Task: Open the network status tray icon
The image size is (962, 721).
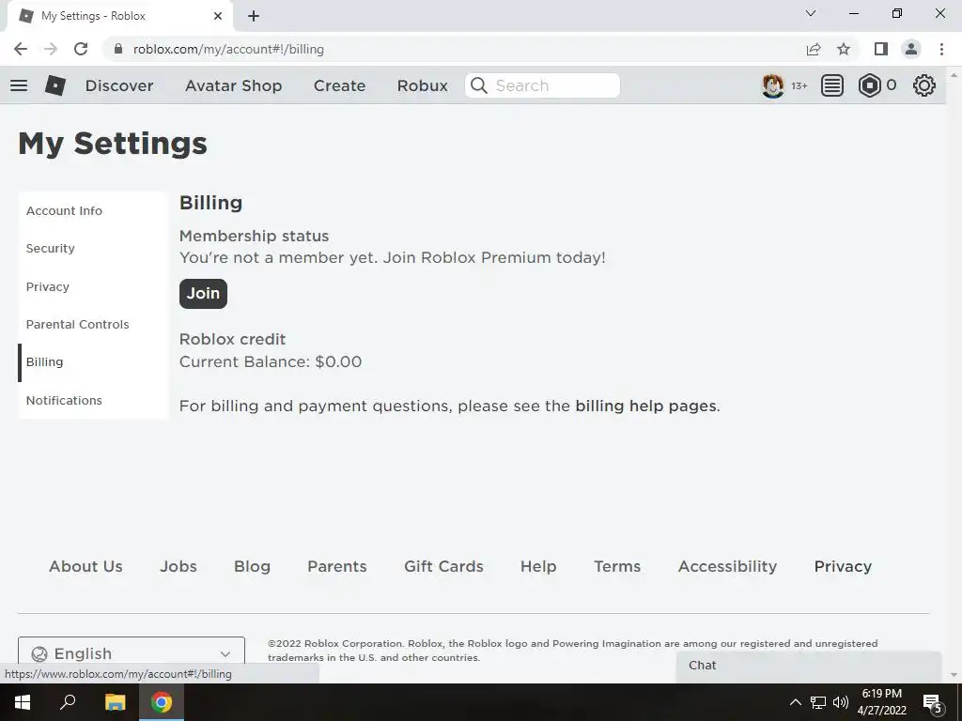Action: (x=818, y=702)
